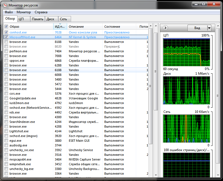Maximize the Resource Monitor window
Screen dimensions: 223x181
coord(203,4)
